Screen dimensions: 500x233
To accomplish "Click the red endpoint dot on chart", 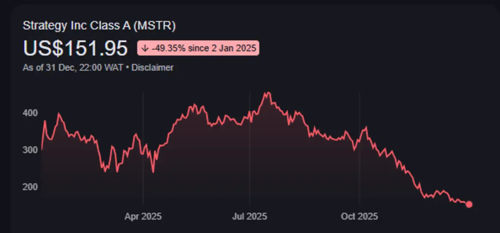I will 469,204.
